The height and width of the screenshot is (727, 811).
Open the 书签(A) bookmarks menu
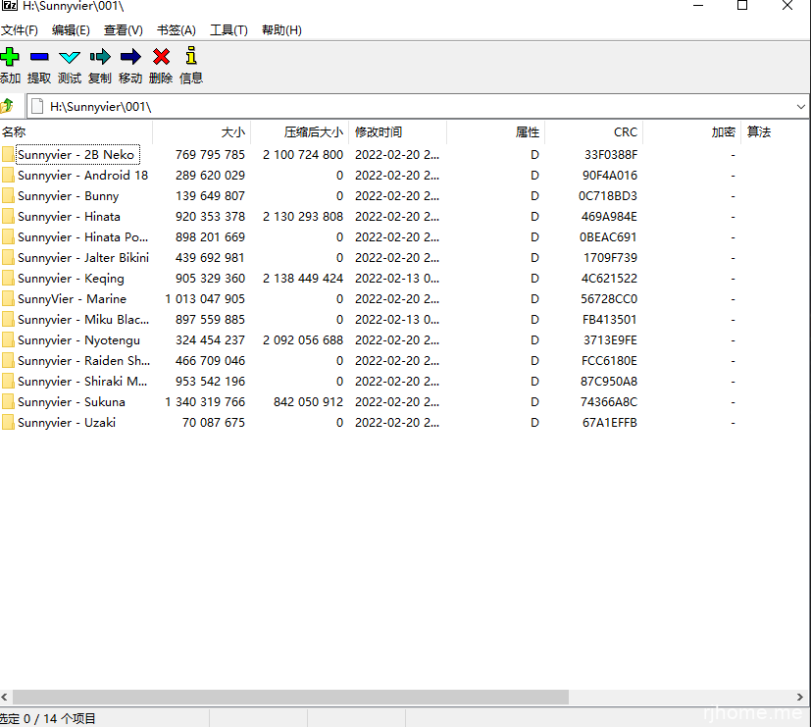pos(177,30)
